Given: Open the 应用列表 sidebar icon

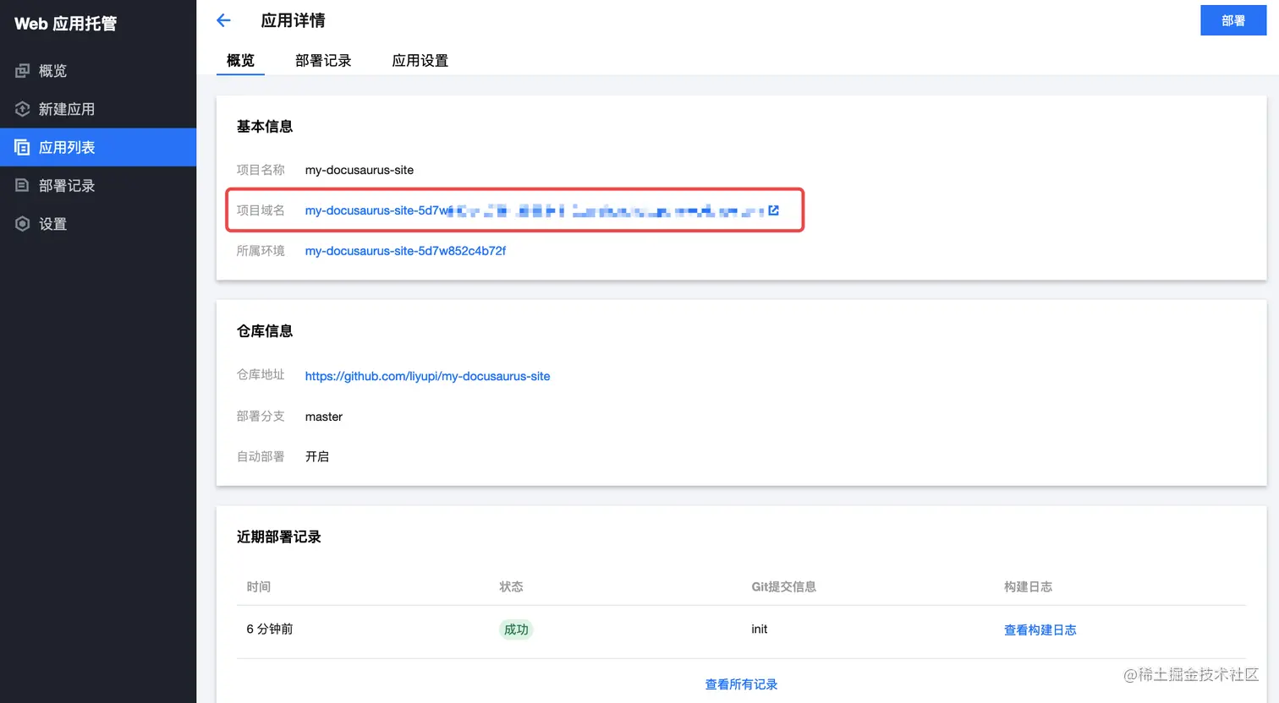Looking at the screenshot, I should [x=22, y=147].
